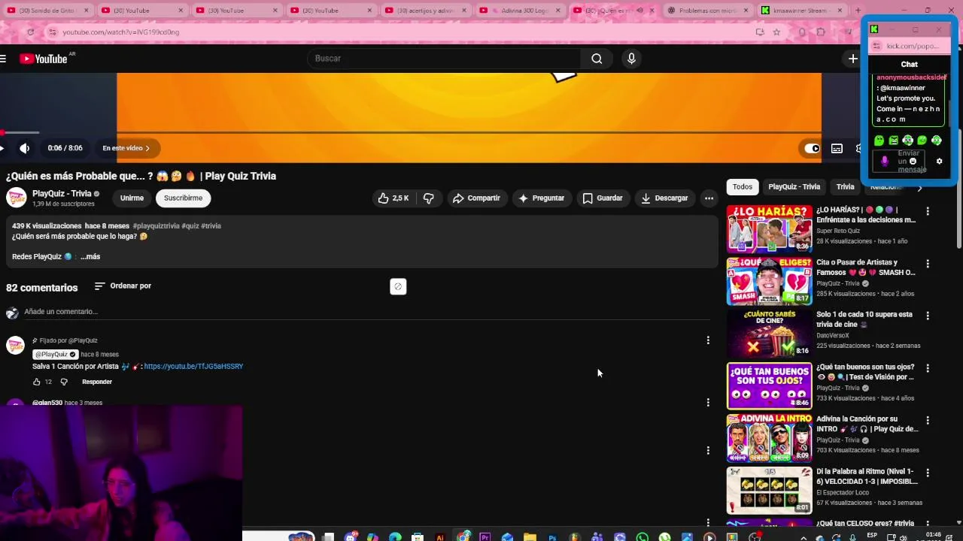Click Responder under the pinned comment
This screenshot has width=963, height=541.
pyautogui.click(x=97, y=382)
